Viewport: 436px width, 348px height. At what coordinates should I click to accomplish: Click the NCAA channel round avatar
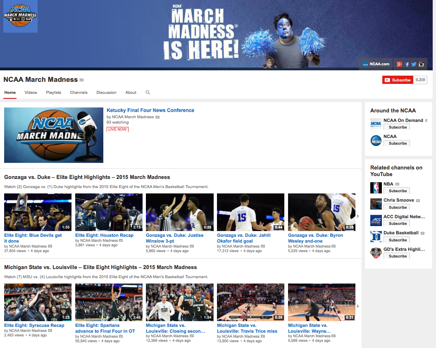pos(376,140)
